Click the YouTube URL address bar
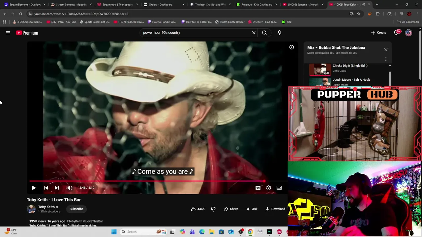The height and width of the screenshot is (237, 422). pyautogui.click(x=188, y=14)
